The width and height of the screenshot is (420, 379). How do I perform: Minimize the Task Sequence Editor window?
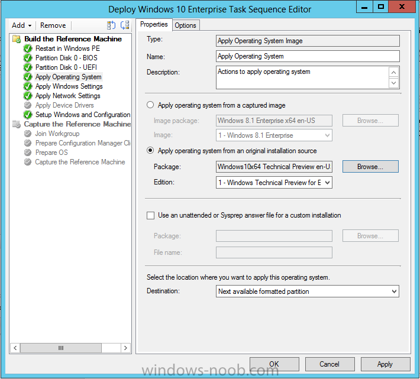(x=364, y=7)
